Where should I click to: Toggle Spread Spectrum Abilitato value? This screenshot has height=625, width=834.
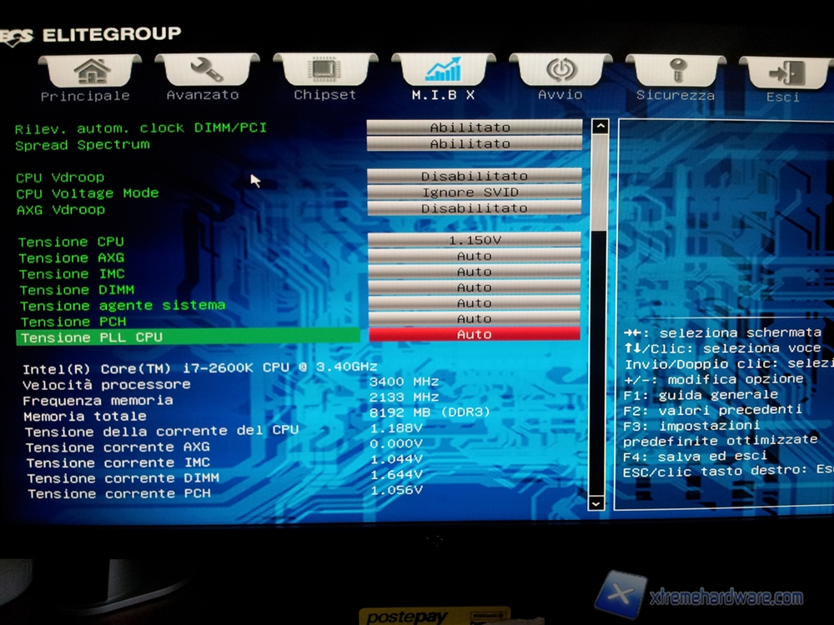click(x=474, y=143)
